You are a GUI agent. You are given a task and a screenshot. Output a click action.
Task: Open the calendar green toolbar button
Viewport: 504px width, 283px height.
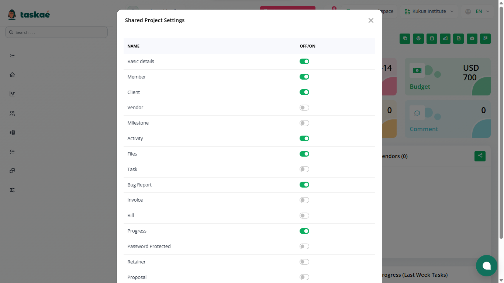click(432, 38)
